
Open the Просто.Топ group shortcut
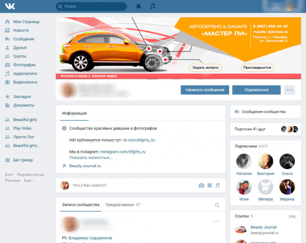click(x=24, y=137)
